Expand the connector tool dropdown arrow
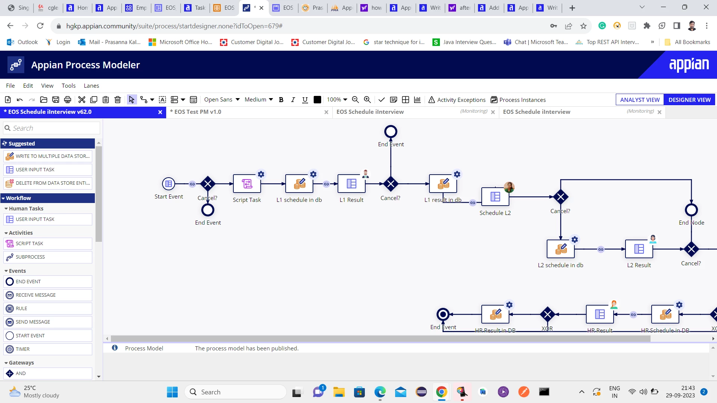Viewport: 717px width, 403px height. [x=152, y=100]
